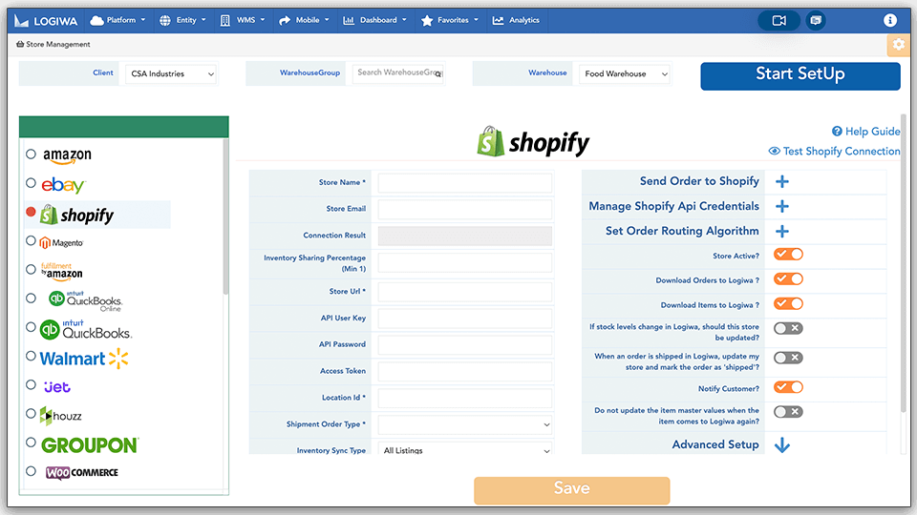The width and height of the screenshot is (917, 515).
Task: Open the Dashboard menu
Action: coord(374,20)
